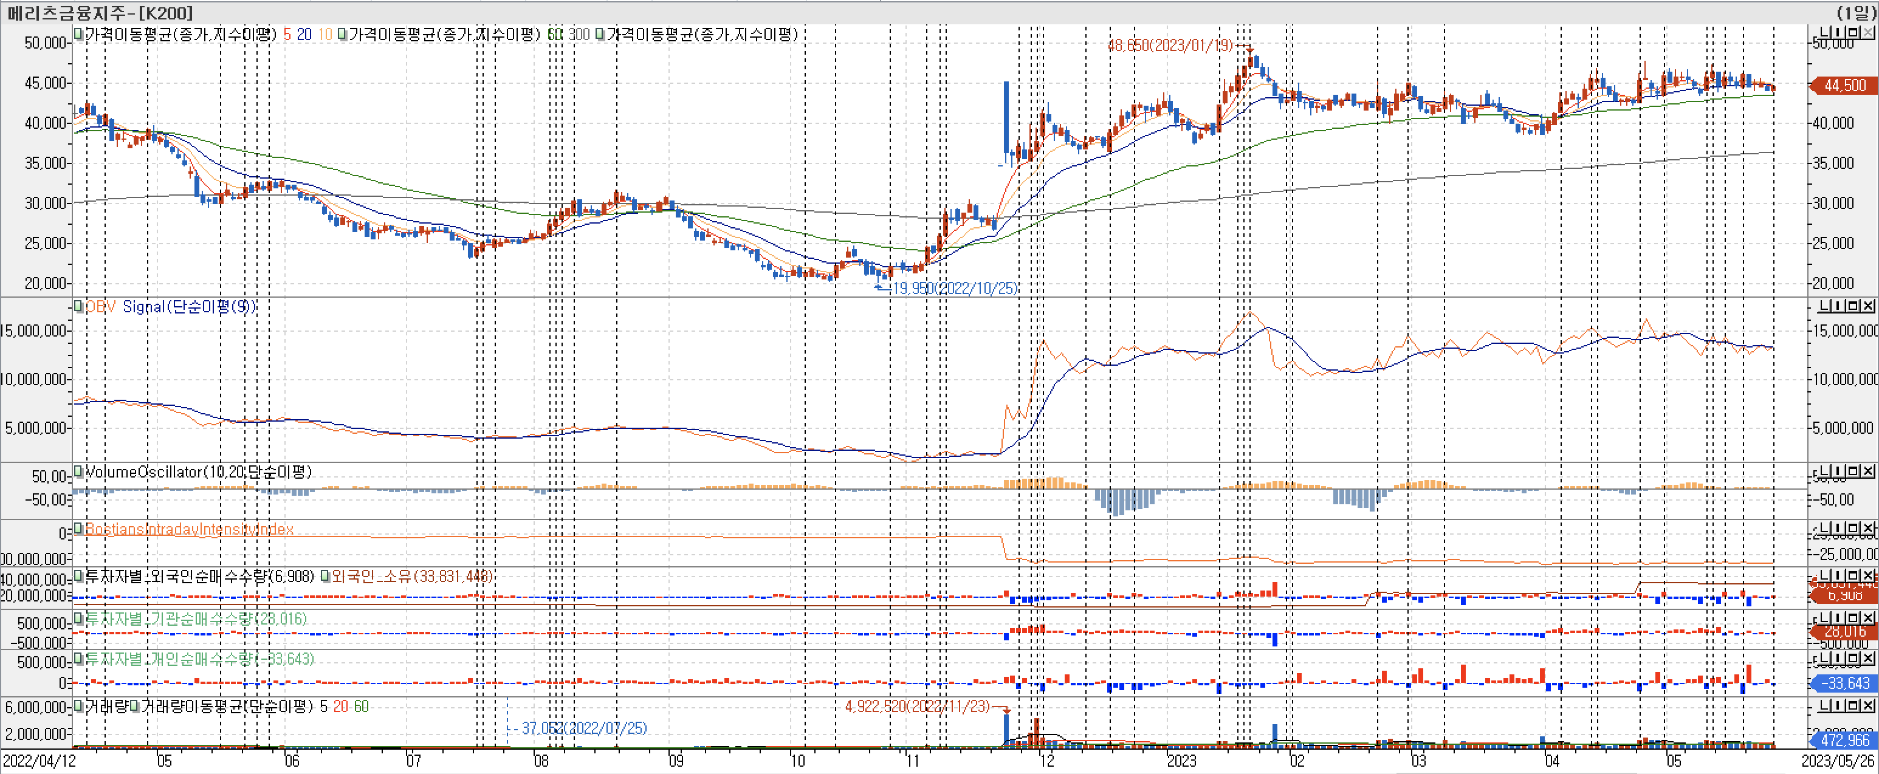This screenshot has height=774, width=1879.
Task: Click the BostiansIntradayIntensityIndex label
Action: 189,529
